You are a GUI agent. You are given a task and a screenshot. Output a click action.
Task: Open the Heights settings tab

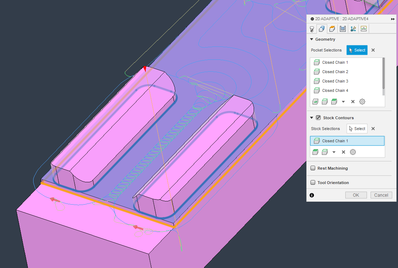point(332,29)
